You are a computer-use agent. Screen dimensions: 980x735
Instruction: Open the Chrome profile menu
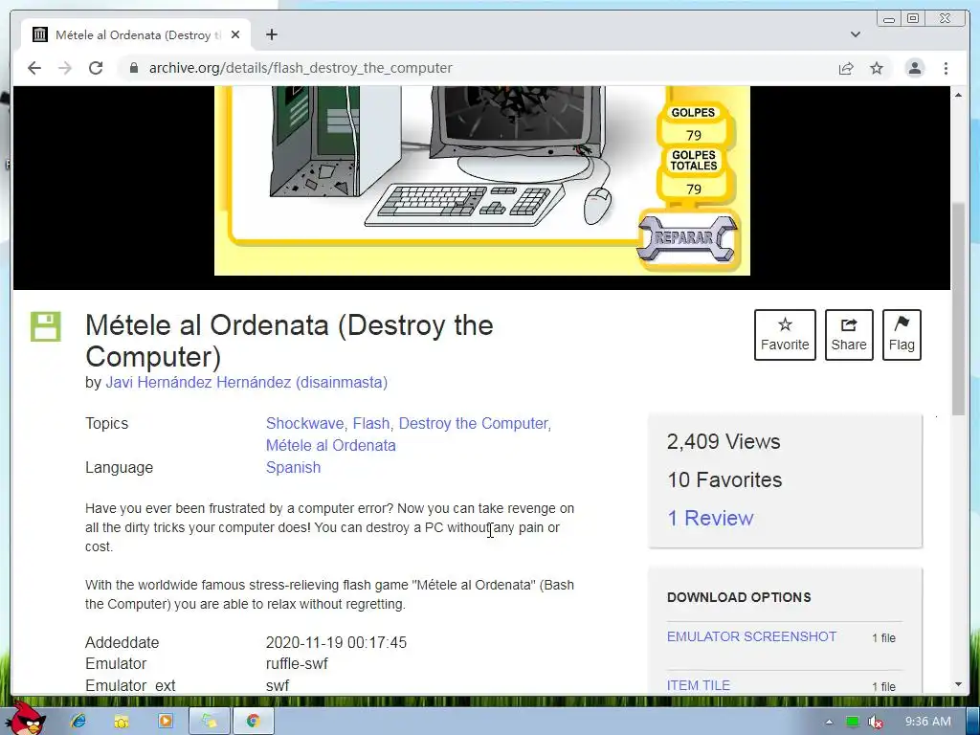pos(915,68)
